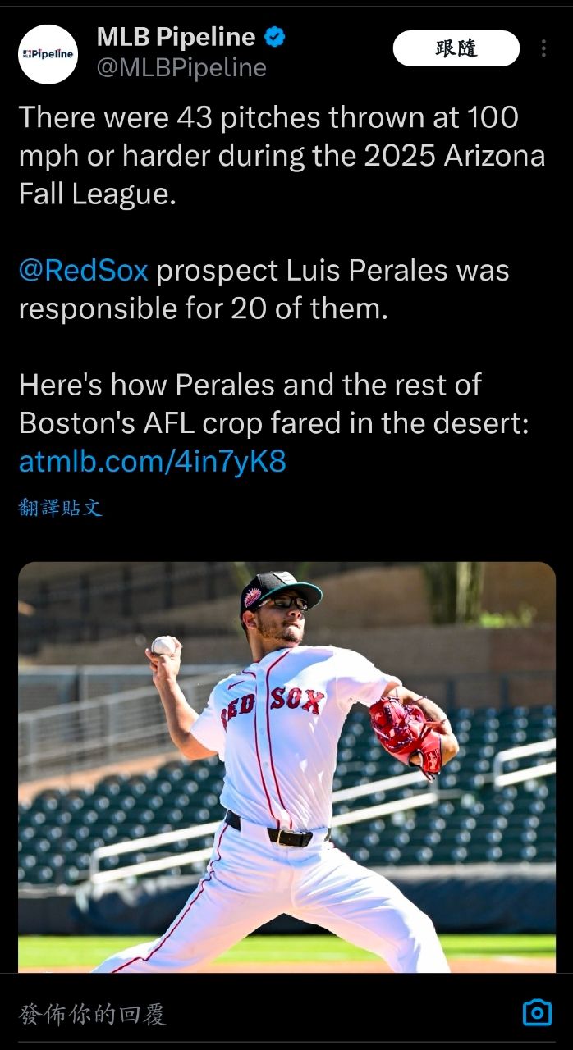Image resolution: width=573 pixels, height=1050 pixels.
Task: Tap the camera icon to attach a photo
Action: (x=537, y=1012)
